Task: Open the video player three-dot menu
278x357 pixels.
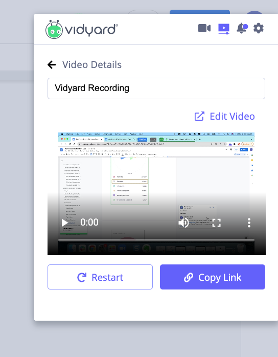Action: pyautogui.click(x=249, y=222)
